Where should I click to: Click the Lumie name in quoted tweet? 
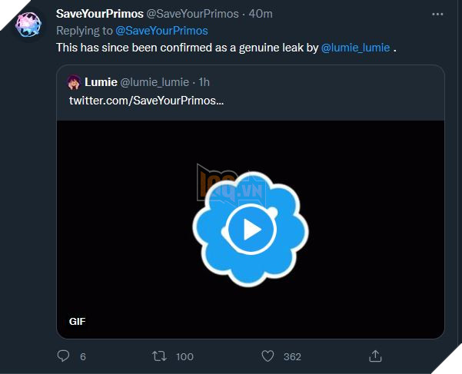tap(100, 82)
